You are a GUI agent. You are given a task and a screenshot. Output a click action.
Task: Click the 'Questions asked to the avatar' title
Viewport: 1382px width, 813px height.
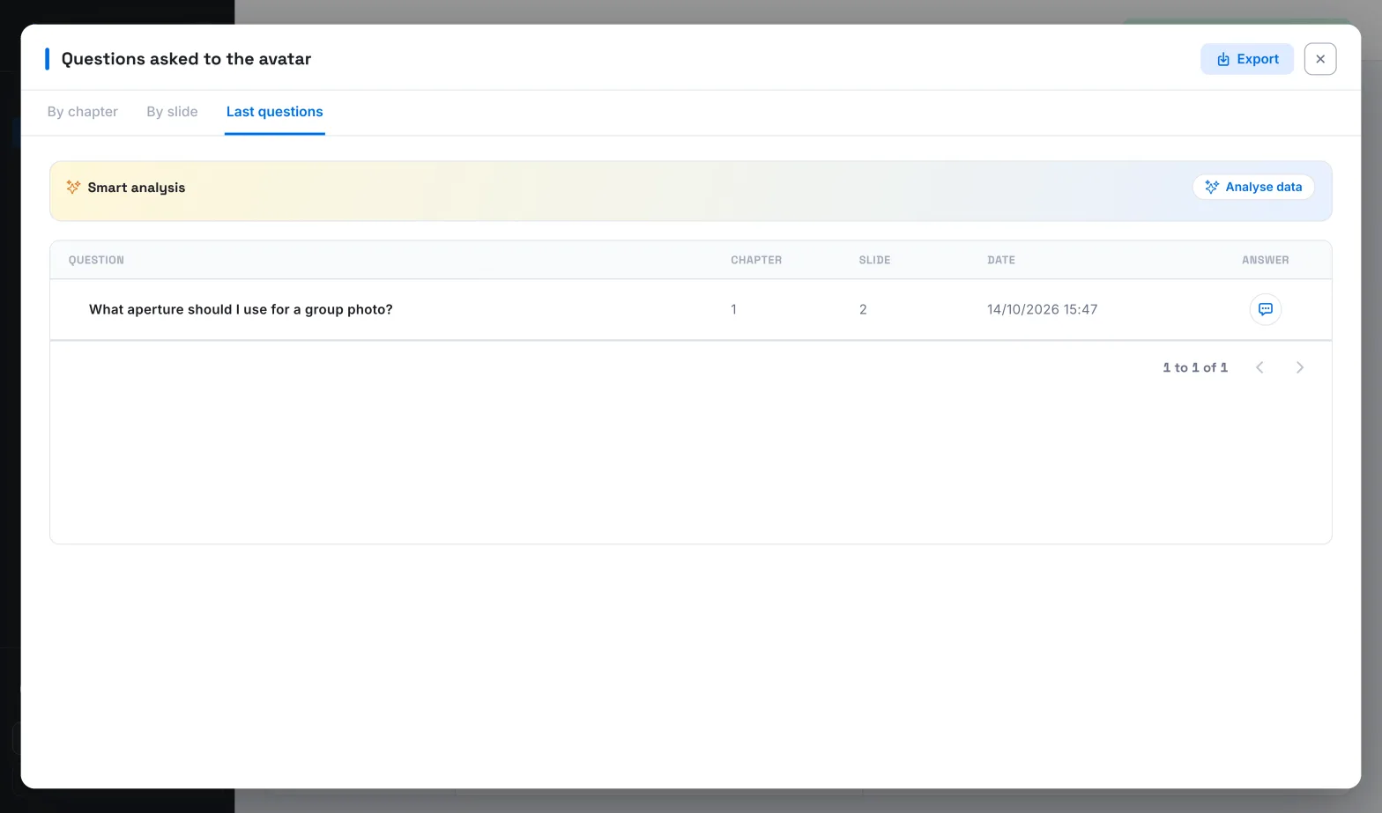[186, 59]
